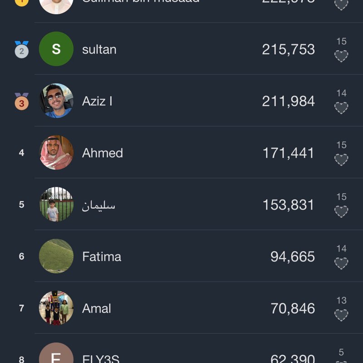This screenshot has width=363, height=363.
Task: Like sultan's leaderboard entry with the heart
Action: pos(341,56)
